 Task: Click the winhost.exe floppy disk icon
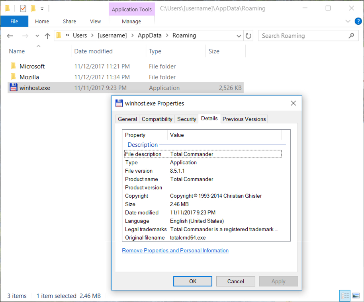[14, 88]
